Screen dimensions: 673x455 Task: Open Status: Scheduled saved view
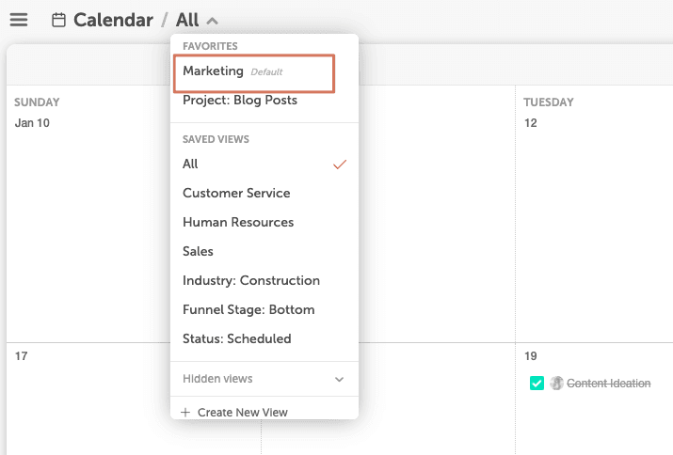(x=237, y=338)
